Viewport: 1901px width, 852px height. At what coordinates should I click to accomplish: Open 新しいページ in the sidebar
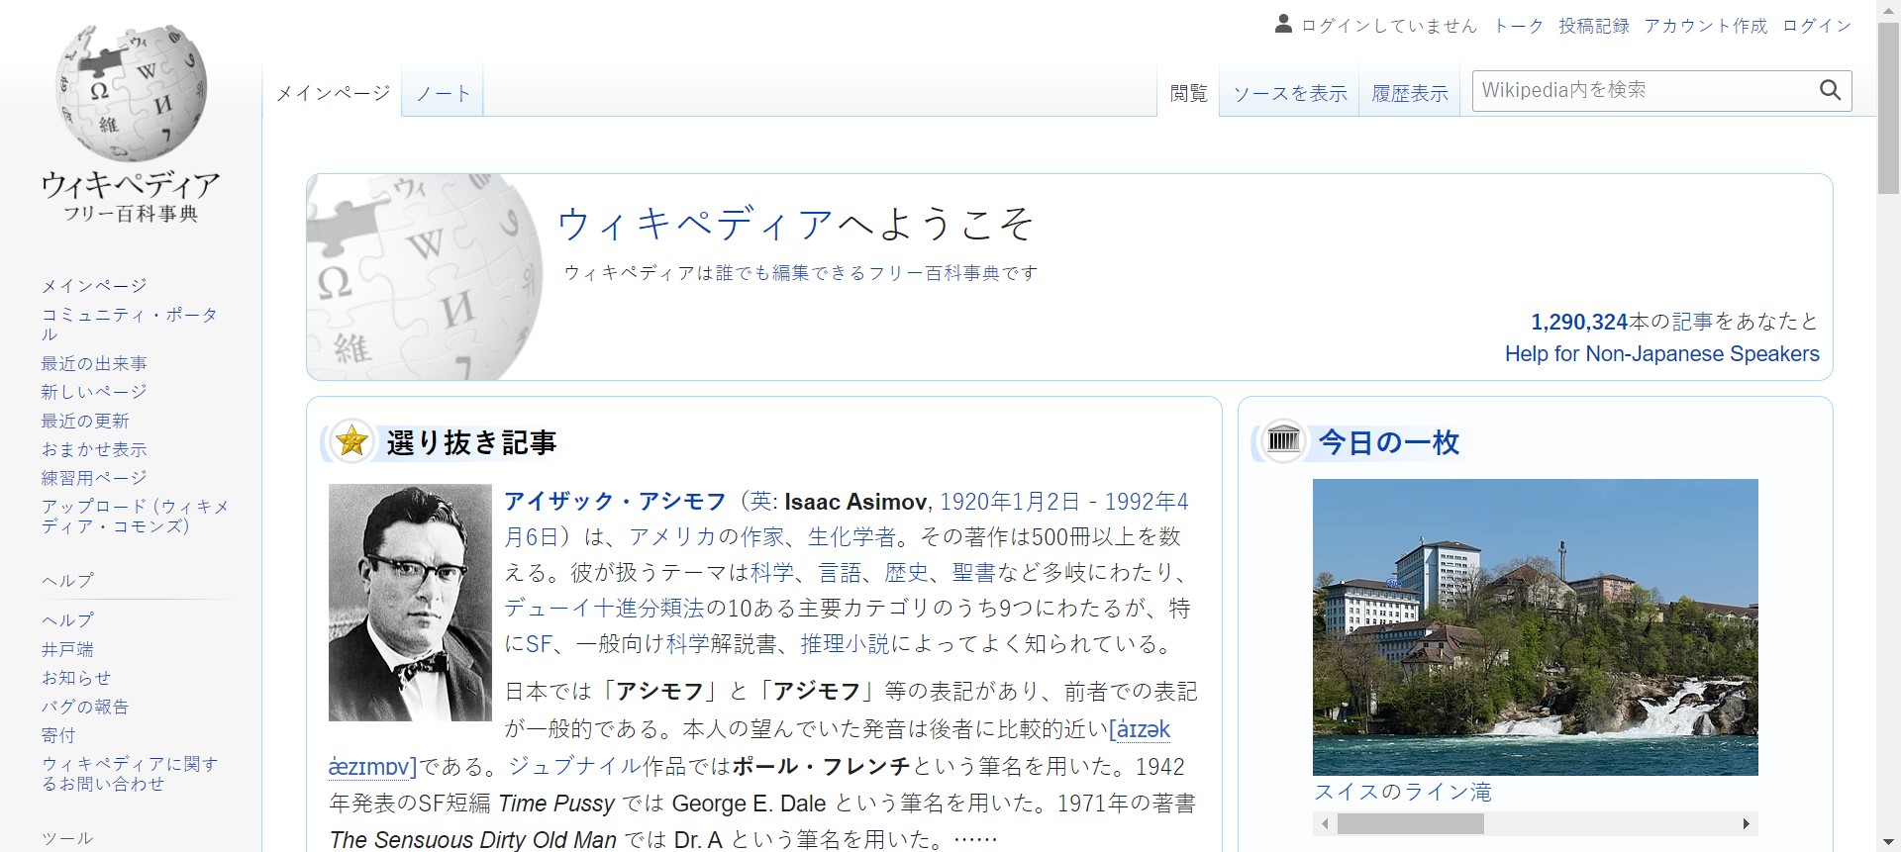click(94, 392)
